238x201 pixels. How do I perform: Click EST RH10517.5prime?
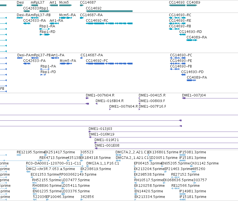tap(149, 180)
